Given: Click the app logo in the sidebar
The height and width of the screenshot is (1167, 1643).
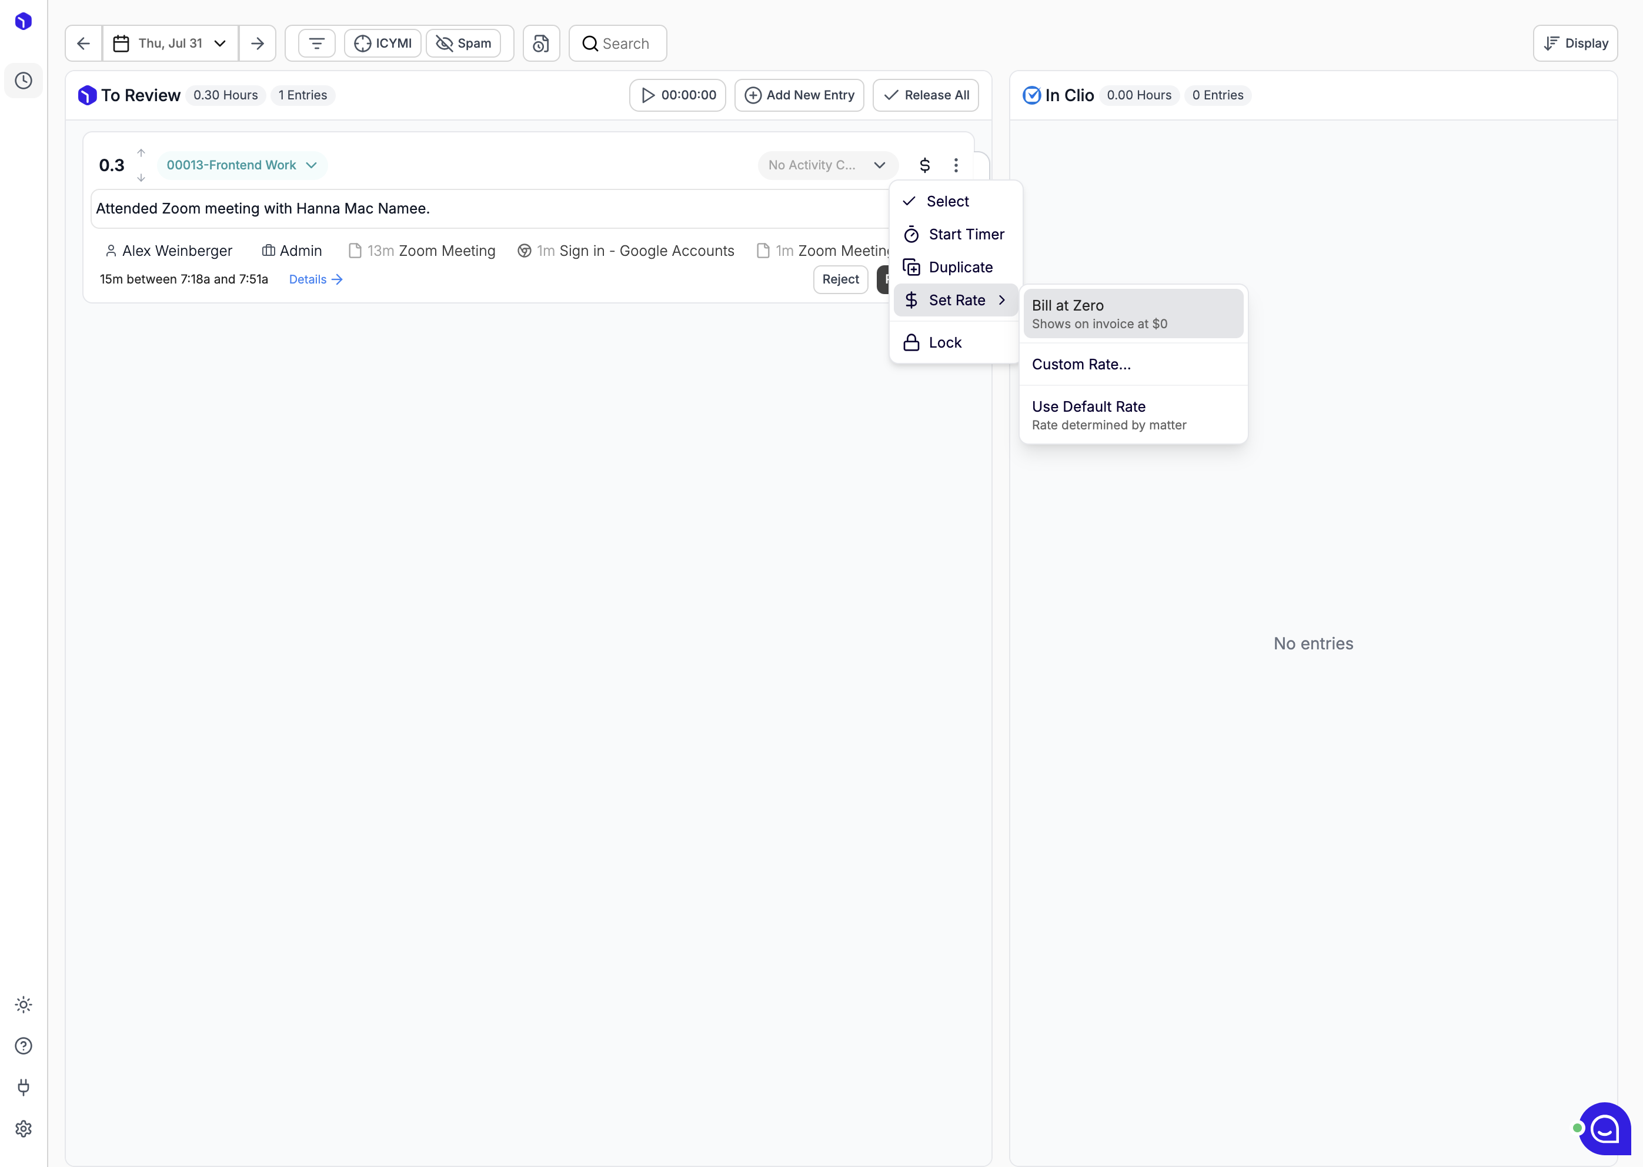Looking at the screenshot, I should pyautogui.click(x=24, y=22).
